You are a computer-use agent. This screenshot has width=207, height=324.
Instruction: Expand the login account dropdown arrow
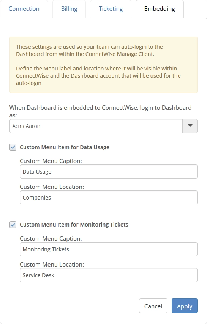point(190,126)
